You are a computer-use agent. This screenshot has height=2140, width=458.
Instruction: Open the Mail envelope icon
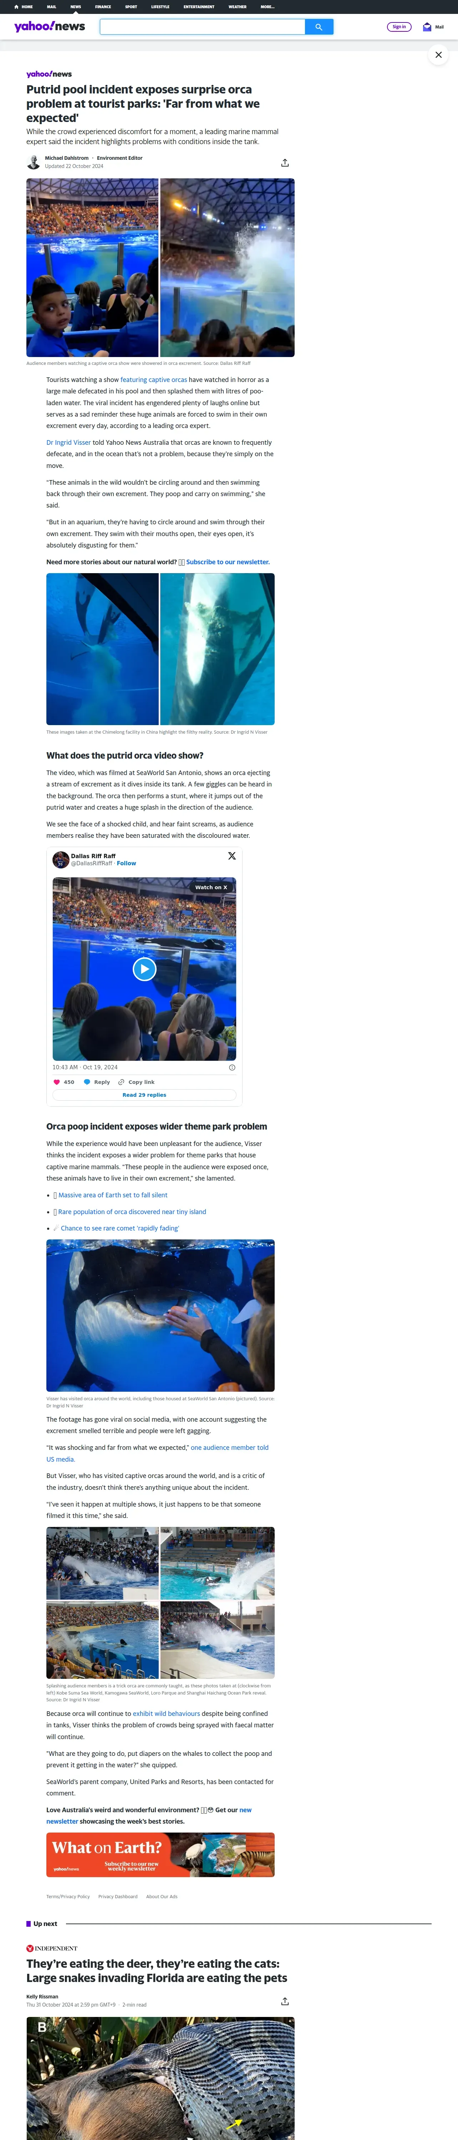click(x=427, y=27)
